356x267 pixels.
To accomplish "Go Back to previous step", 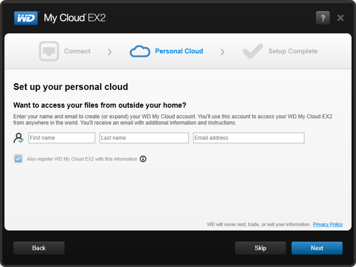I will click(39, 248).
